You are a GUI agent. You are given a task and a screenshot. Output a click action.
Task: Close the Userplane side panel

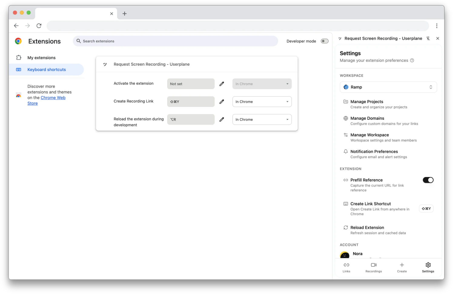coord(438,38)
